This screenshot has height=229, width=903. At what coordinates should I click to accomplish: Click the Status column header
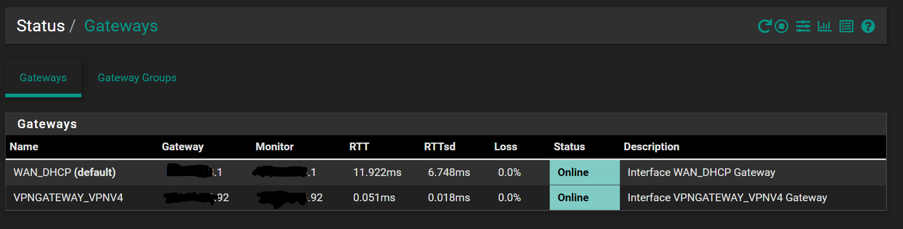pyautogui.click(x=569, y=147)
